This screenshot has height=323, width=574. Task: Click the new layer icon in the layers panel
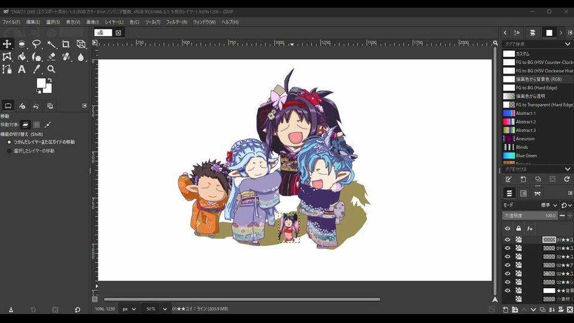[506, 310]
